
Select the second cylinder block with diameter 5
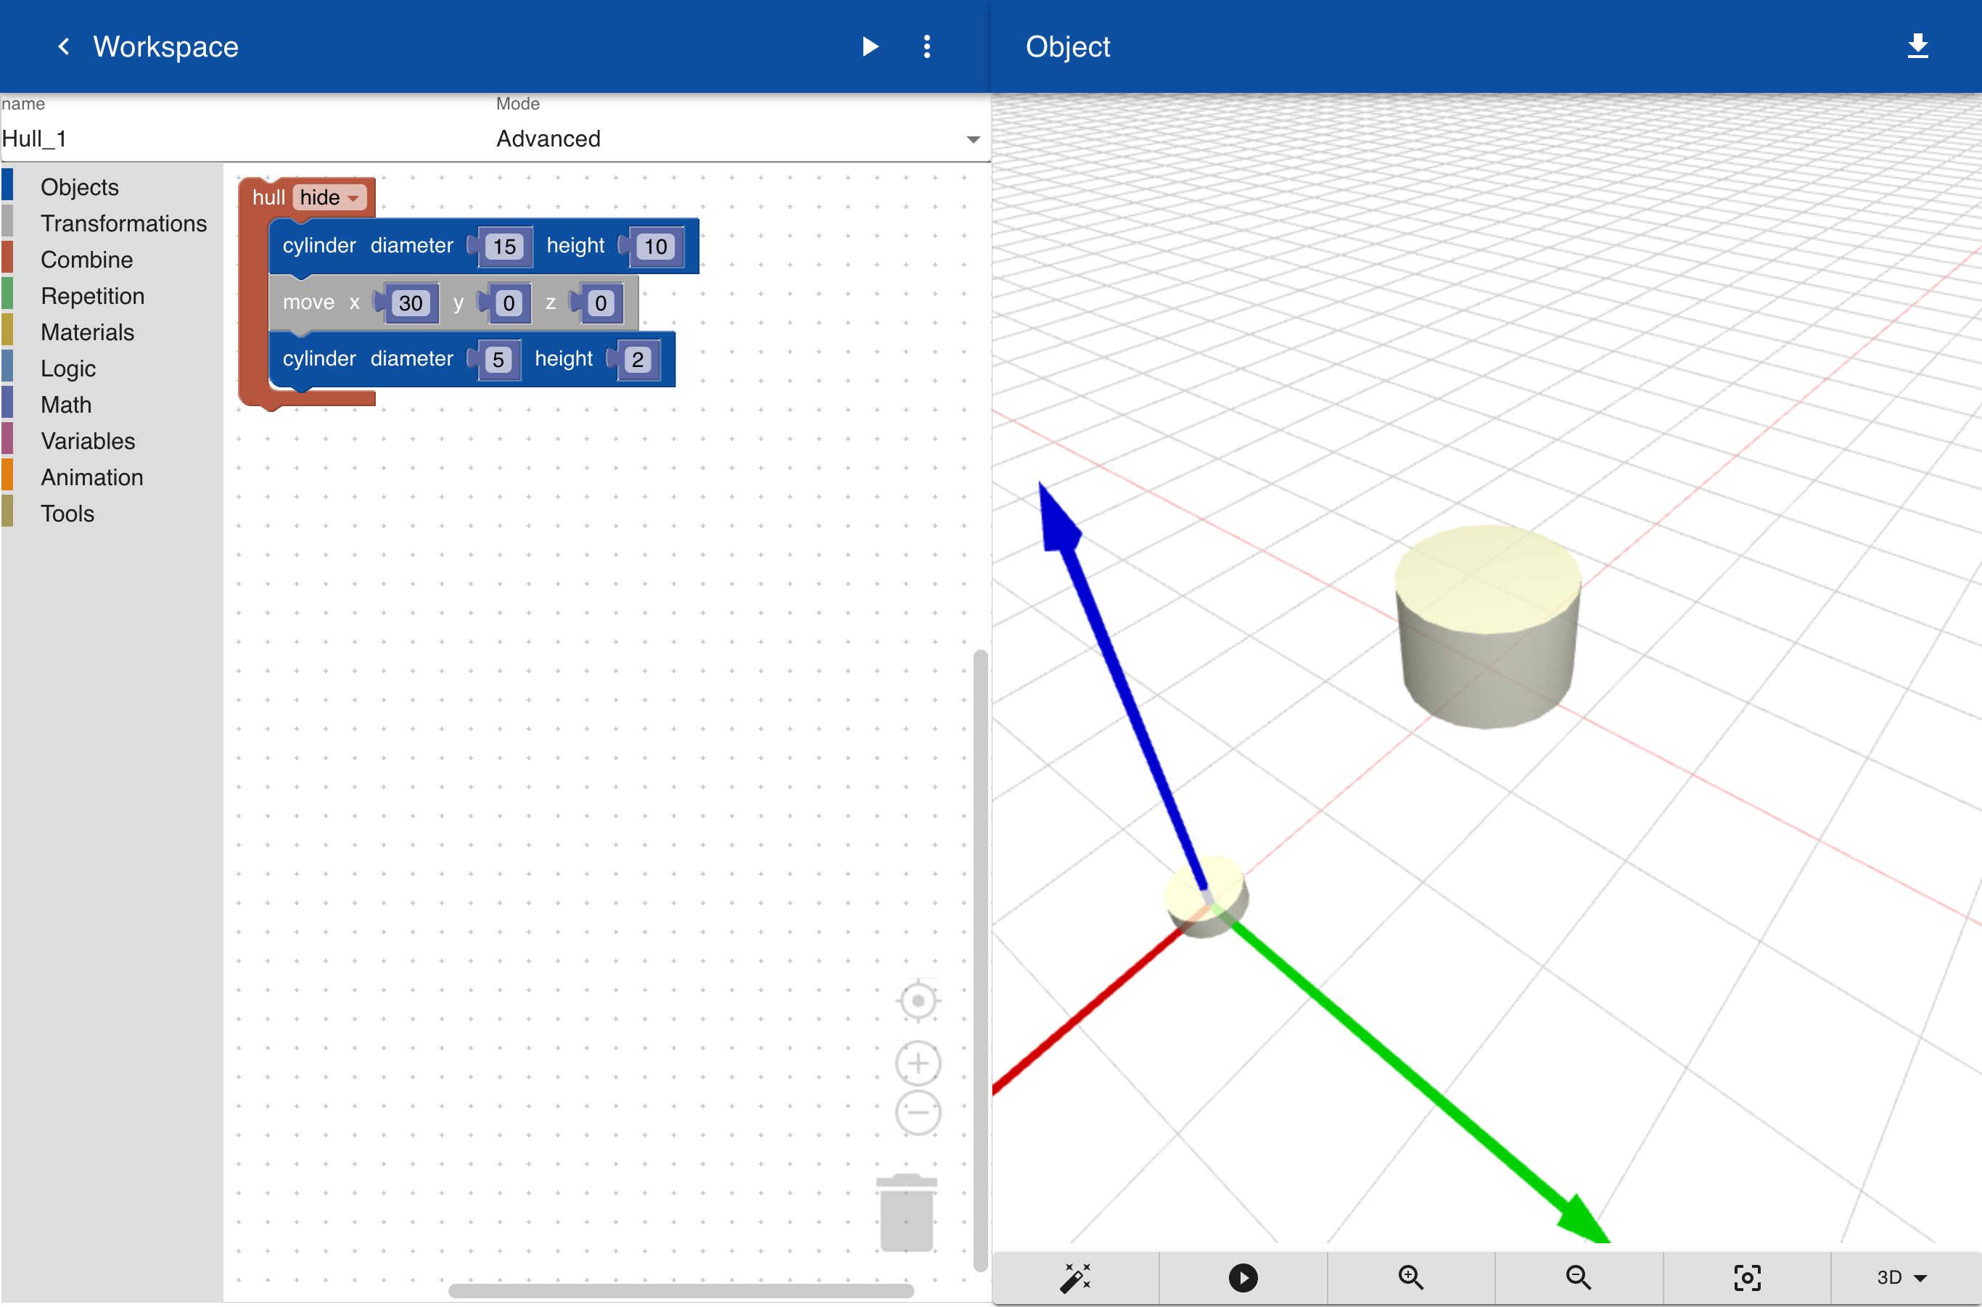click(x=319, y=359)
